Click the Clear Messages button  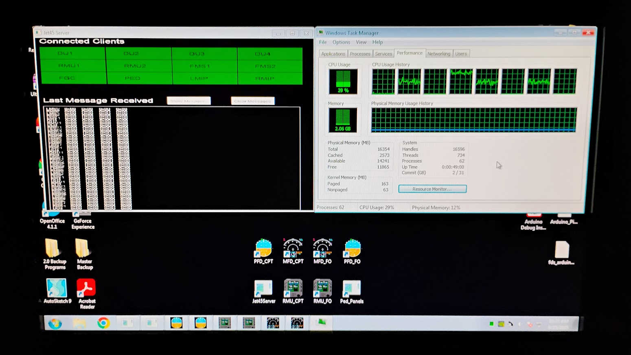(252, 101)
